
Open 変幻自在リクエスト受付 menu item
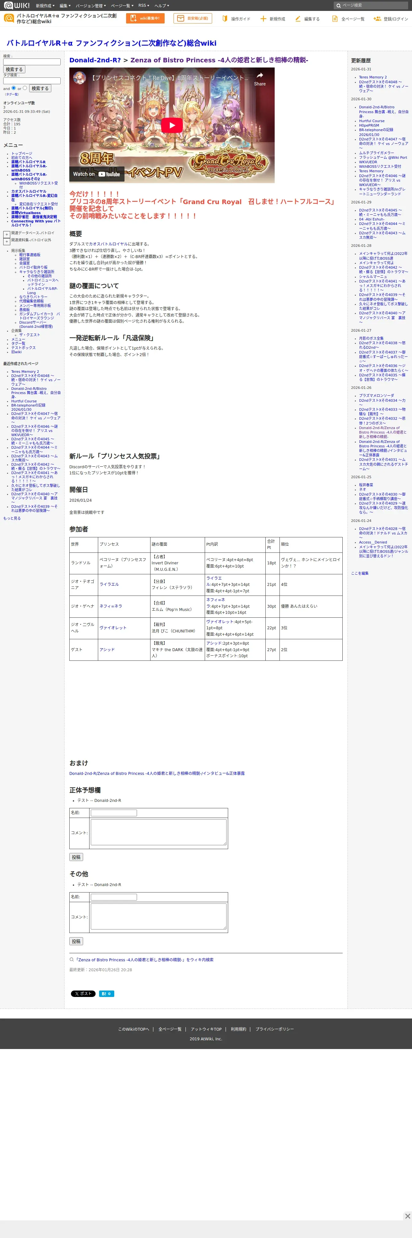pos(39,204)
